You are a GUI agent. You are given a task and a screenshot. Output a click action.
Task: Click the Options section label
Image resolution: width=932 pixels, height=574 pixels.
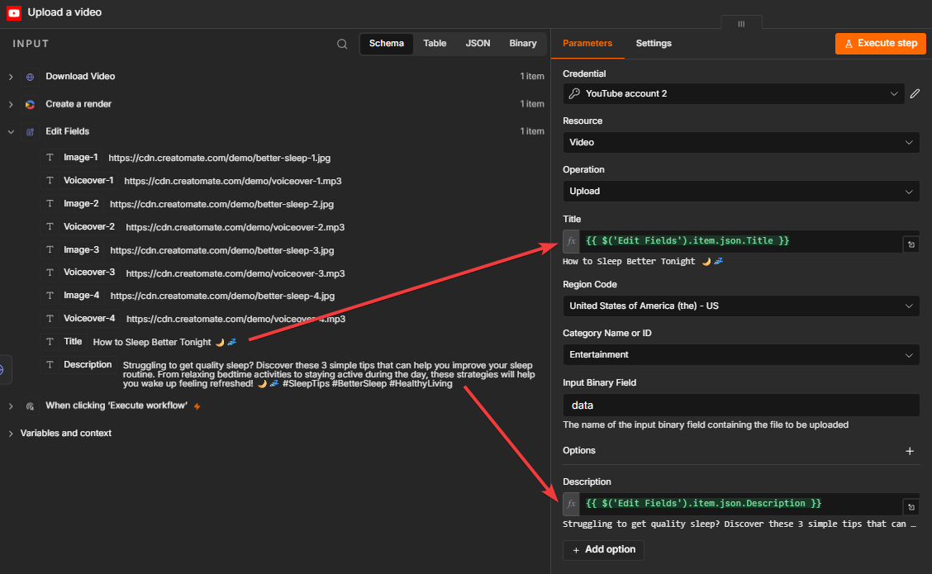click(579, 450)
